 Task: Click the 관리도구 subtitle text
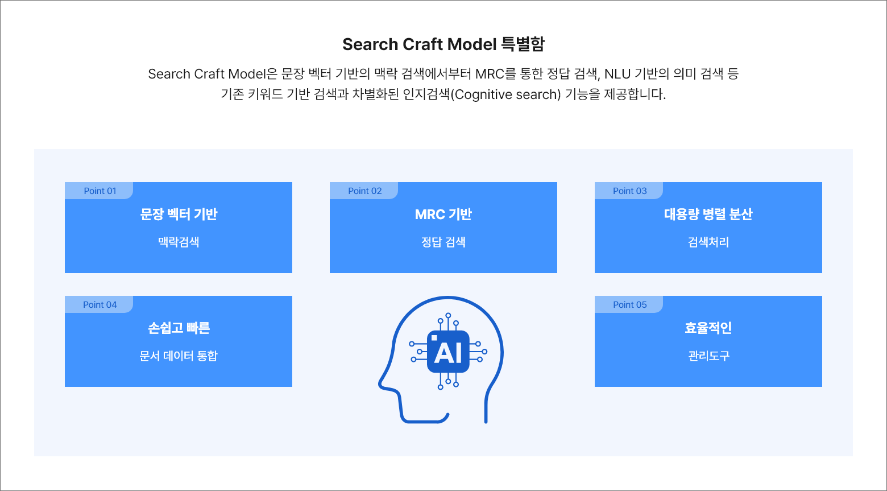click(x=708, y=356)
